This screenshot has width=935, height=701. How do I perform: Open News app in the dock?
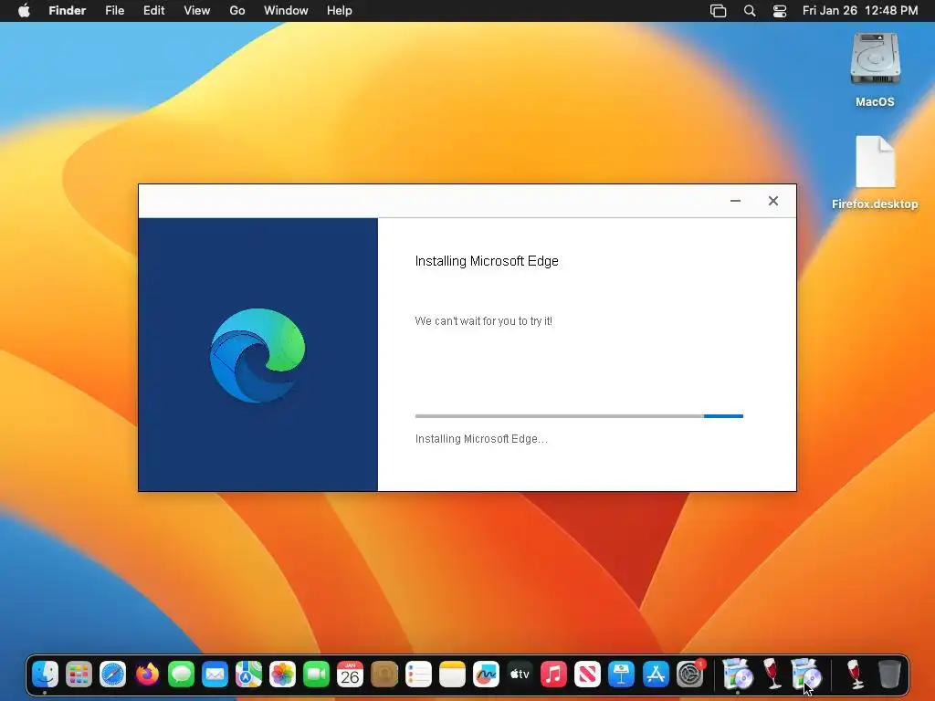(x=587, y=675)
